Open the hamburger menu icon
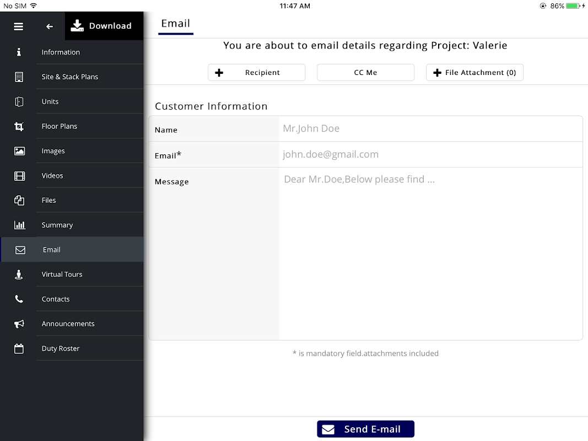Screen dimensions: 588x441 pyautogui.click(x=19, y=26)
